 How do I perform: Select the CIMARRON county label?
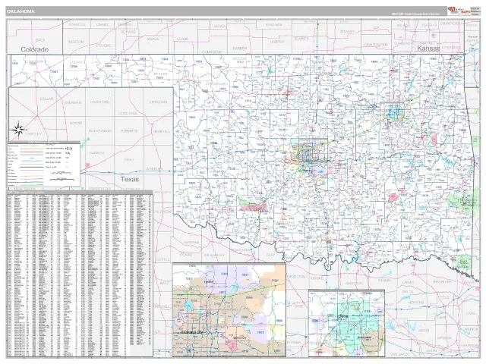(x=35, y=61)
